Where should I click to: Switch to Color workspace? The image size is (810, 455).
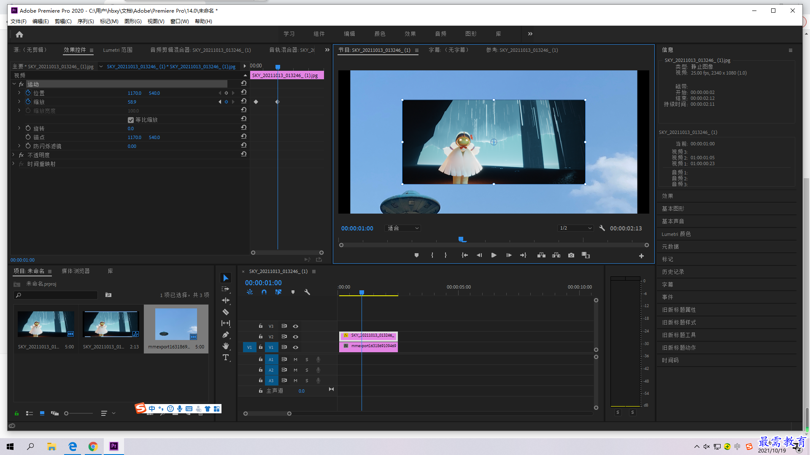tap(380, 34)
